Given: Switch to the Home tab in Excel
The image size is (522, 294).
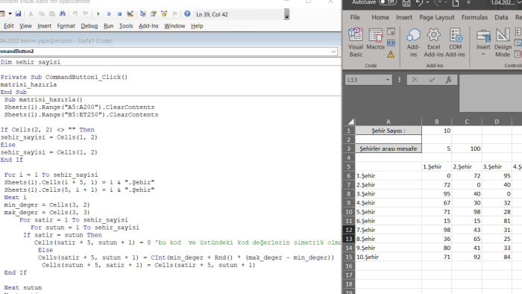Looking at the screenshot, I should coord(380,17).
